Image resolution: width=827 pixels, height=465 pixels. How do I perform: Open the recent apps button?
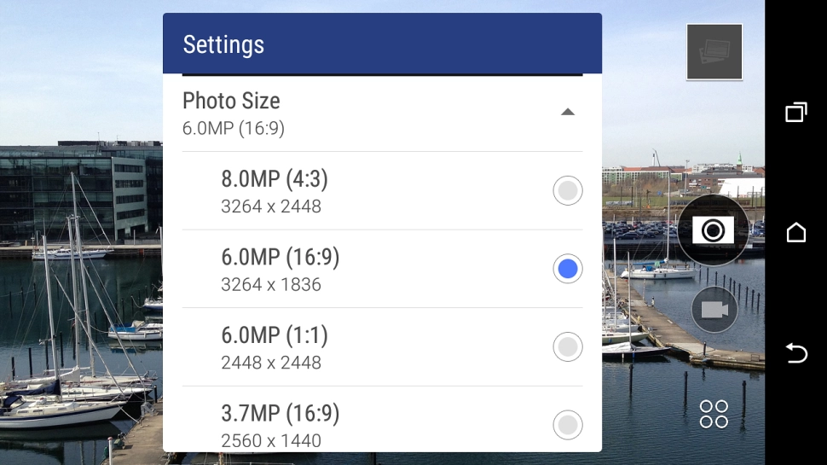[795, 113]
